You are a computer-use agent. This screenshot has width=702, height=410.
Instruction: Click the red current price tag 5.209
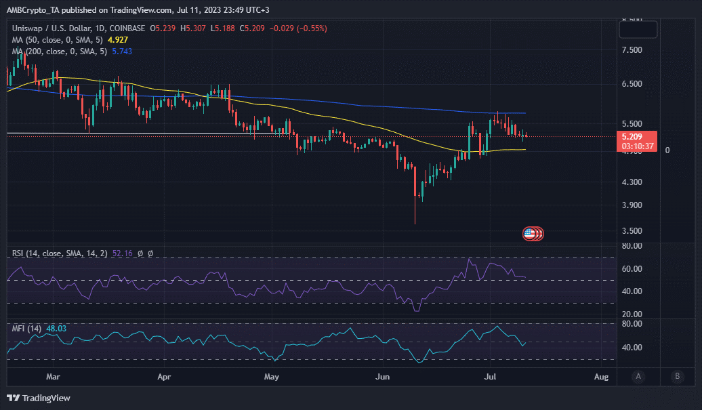point(632,136)
